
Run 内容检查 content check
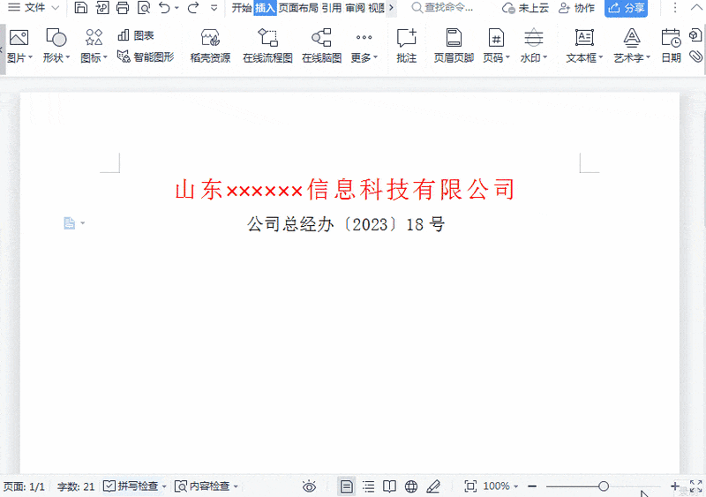coord(202,486)
